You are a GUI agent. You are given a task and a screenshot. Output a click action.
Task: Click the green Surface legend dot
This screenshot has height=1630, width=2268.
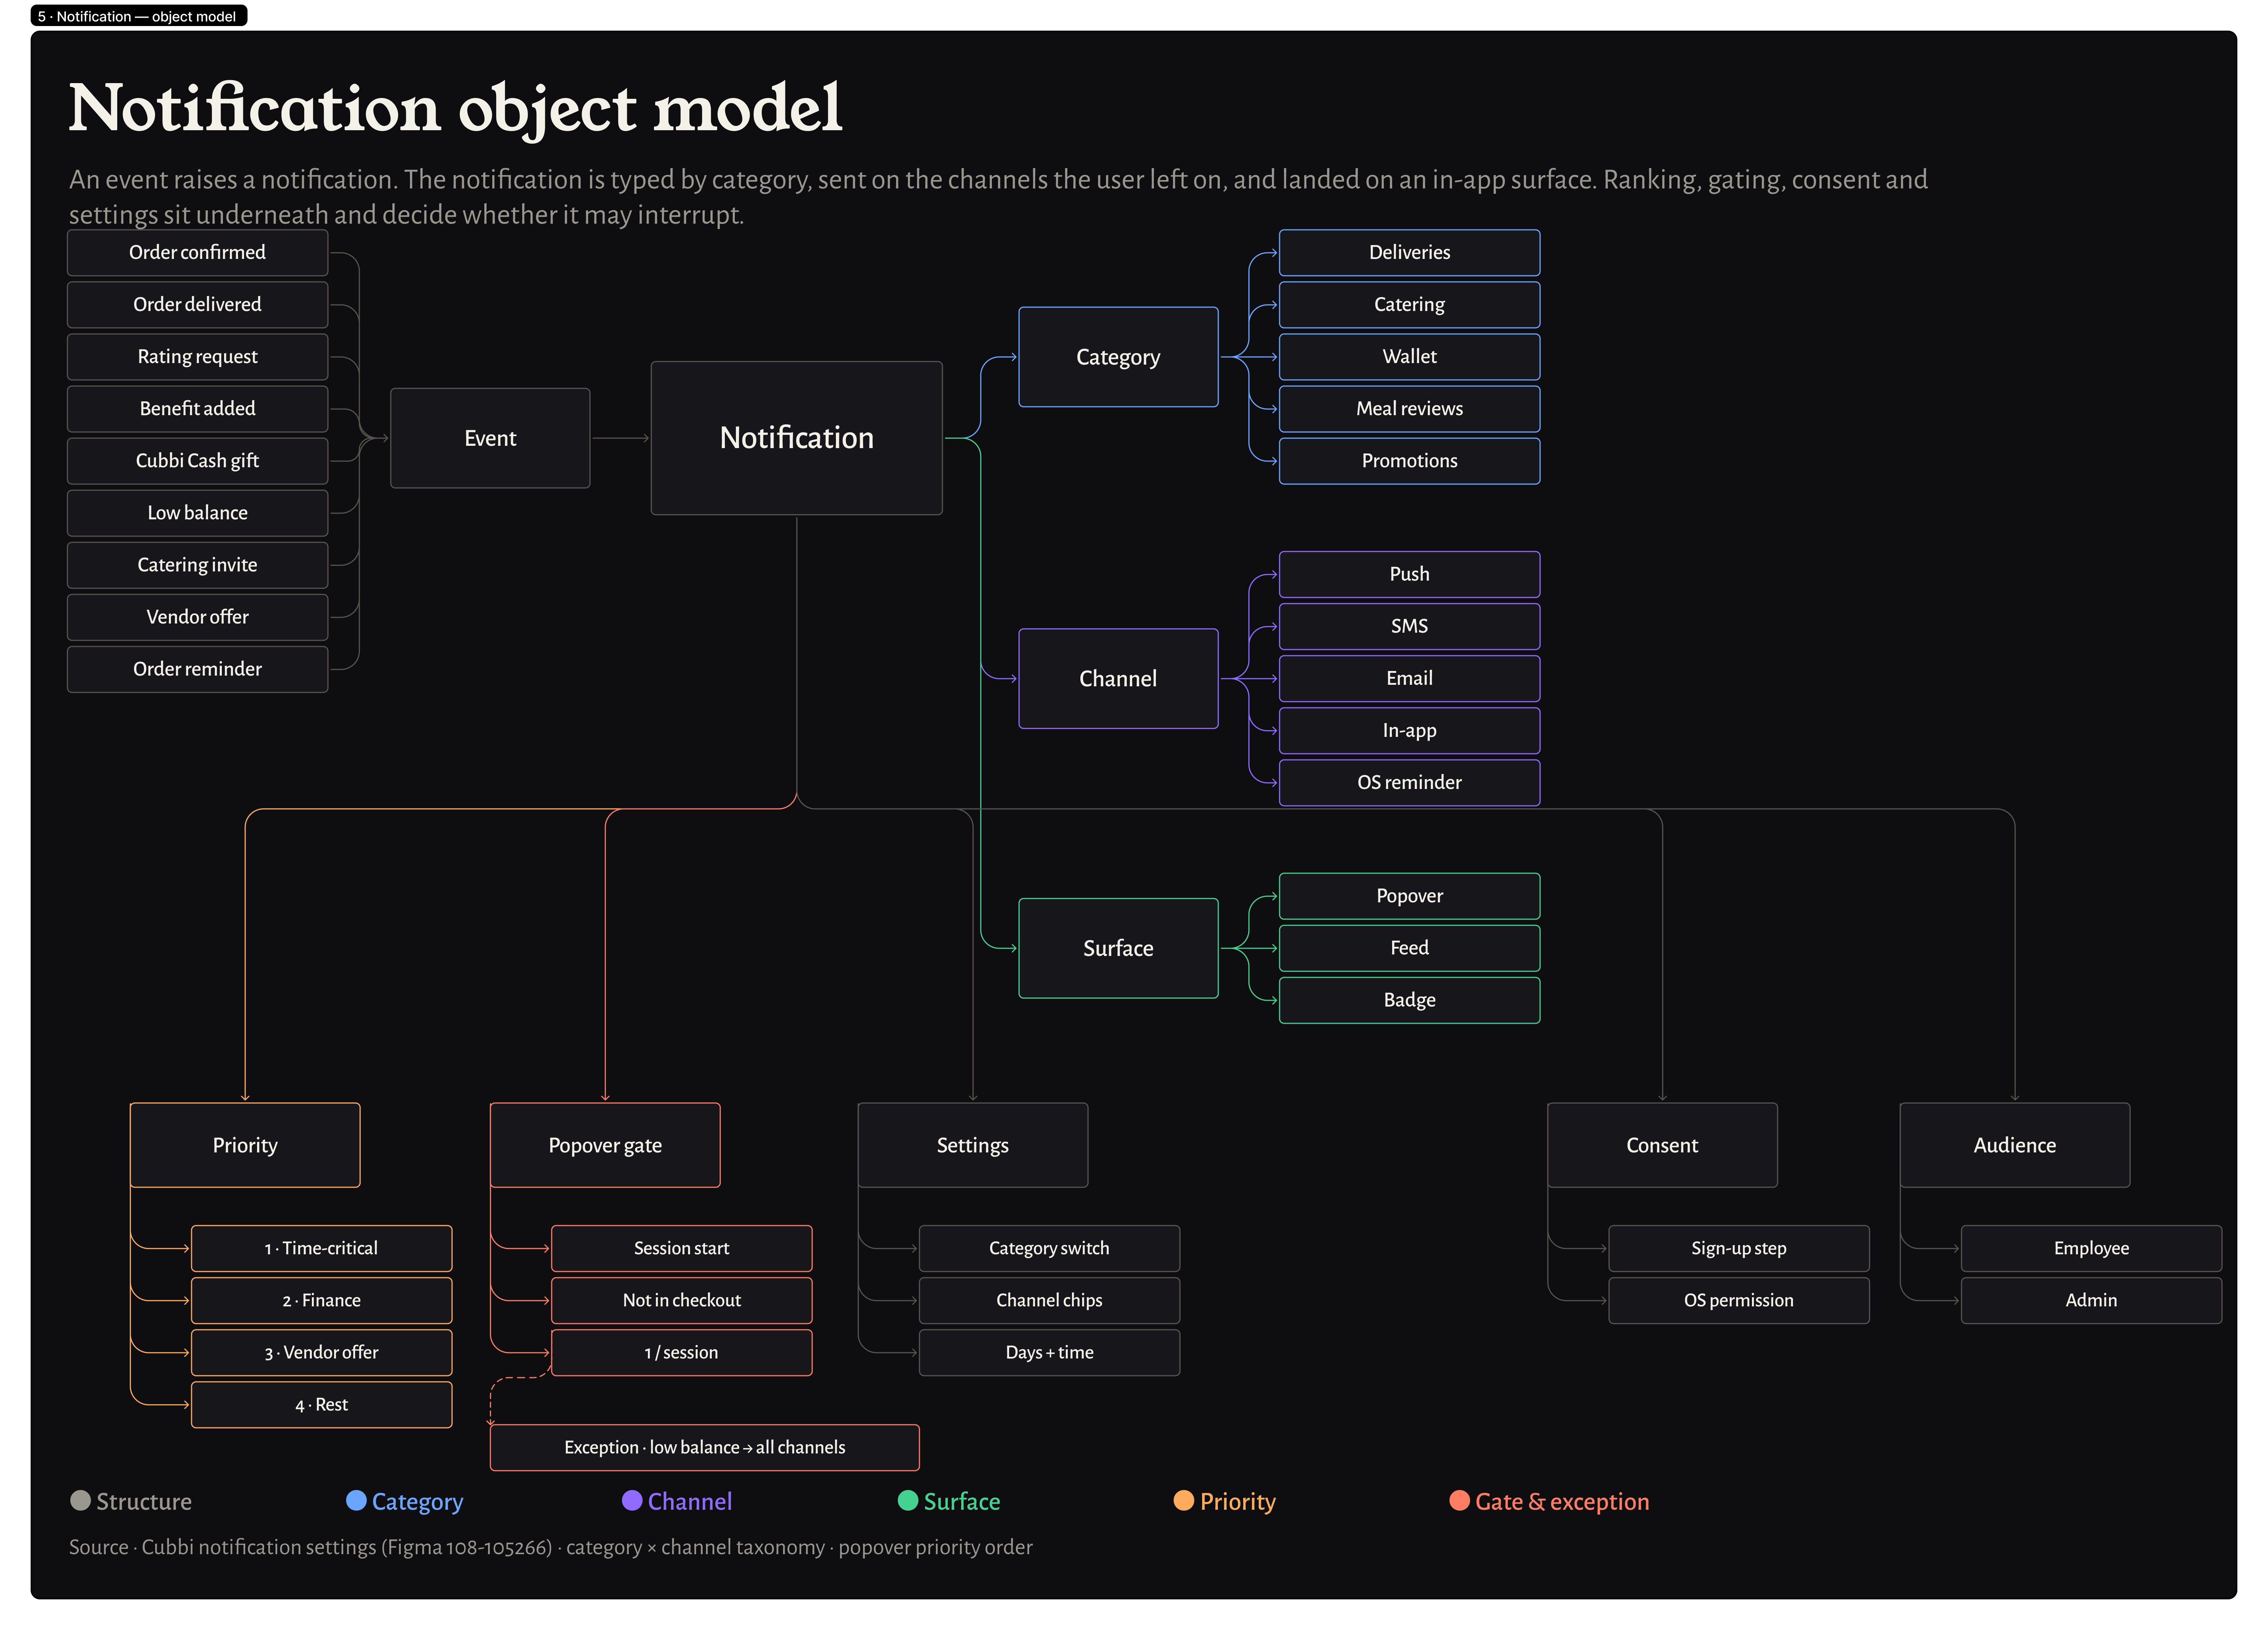pyautogui.click(x=908, y=1500)
